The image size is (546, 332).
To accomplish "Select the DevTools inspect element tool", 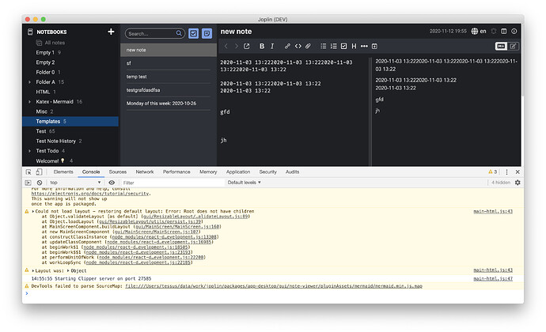I will tap(28, 172).
